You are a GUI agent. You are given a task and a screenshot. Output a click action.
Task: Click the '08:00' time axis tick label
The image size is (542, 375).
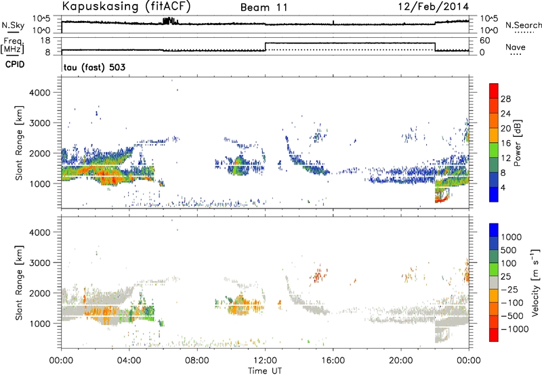tap(197, 361)
